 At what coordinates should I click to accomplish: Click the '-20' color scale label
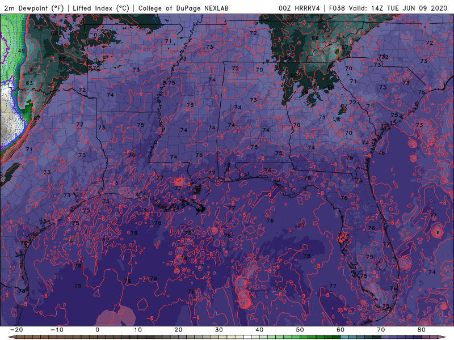pos(16,330)
